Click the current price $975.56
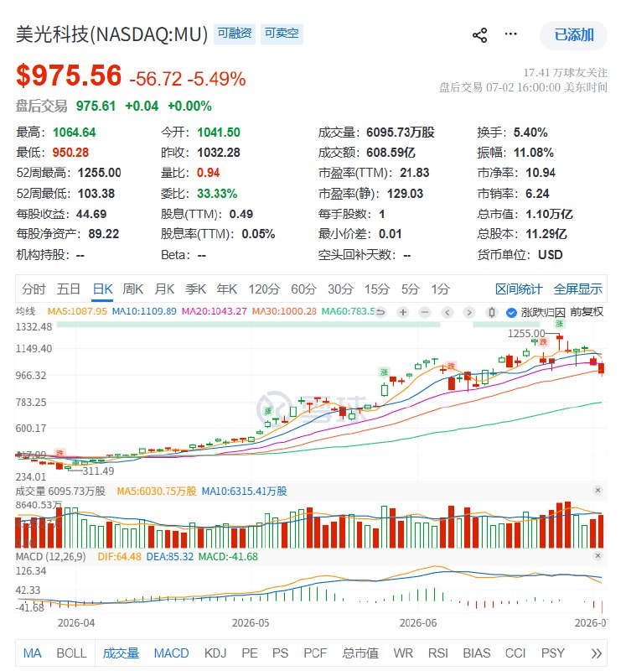626x671 pixels. pos(69,75)
